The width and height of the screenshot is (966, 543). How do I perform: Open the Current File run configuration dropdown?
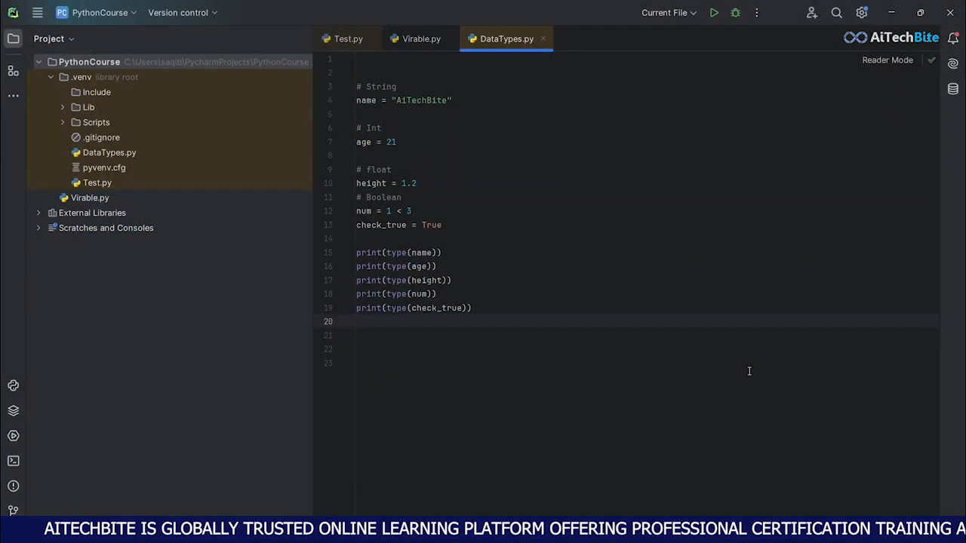669,13
